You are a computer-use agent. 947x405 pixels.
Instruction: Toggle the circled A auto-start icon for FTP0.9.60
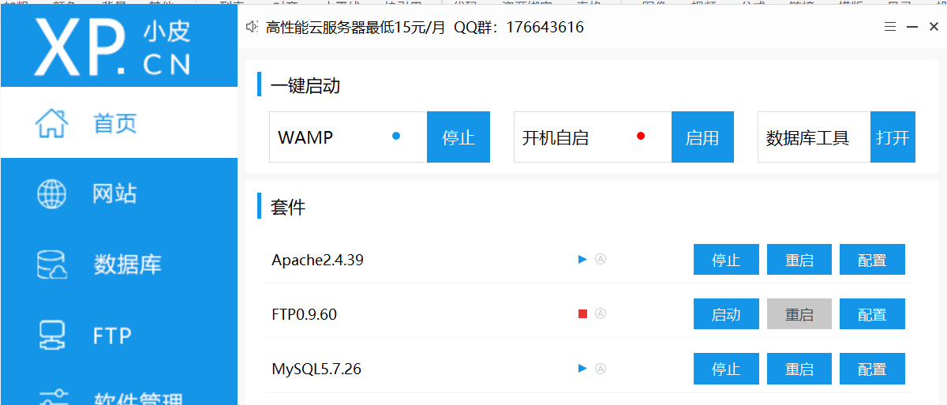(601, 313)
